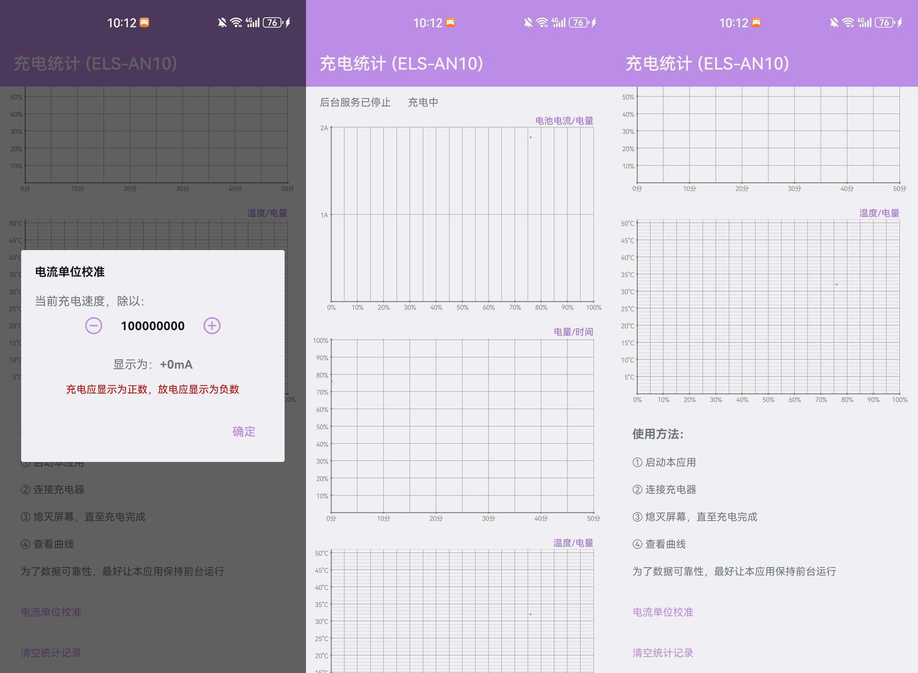This screenshot has width=918, height=673.
Task: Increase the divisor with the plus icon
Action: [212, 326]
